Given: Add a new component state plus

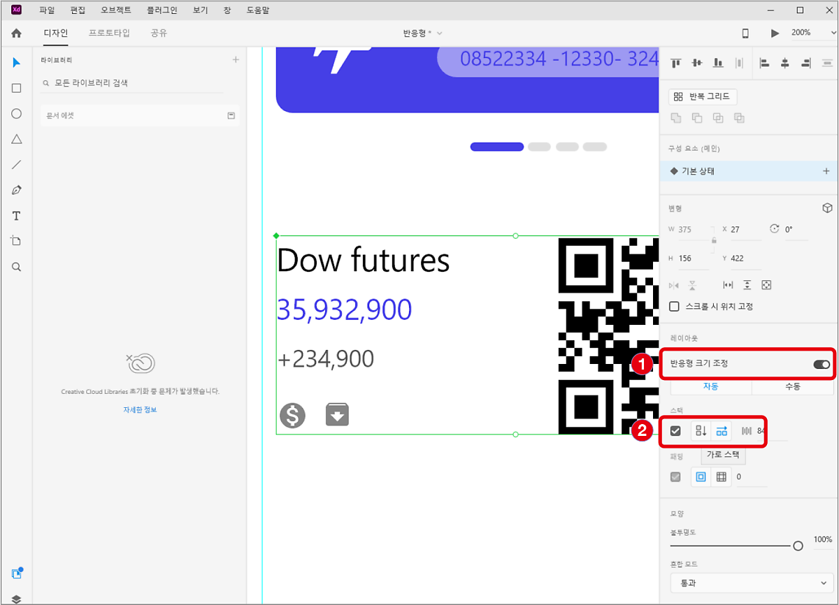Looking at the screenshot, I should point(826,171).
